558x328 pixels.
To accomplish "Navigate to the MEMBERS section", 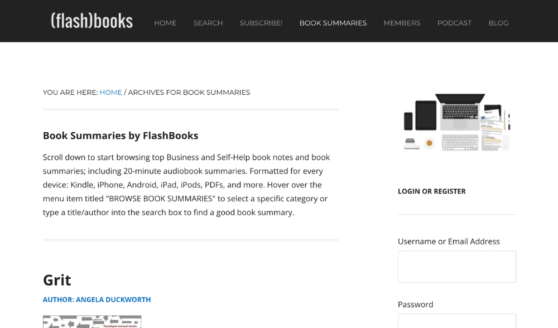I will tap(402, 23).
